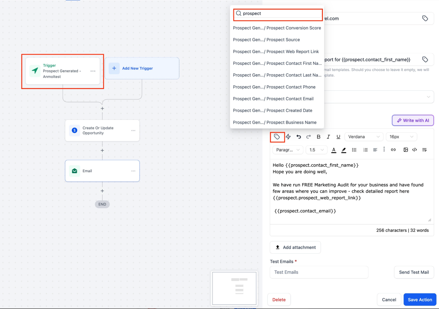439x309 pixels.
Task: Open the Email action node
Action: click(102, 171)
